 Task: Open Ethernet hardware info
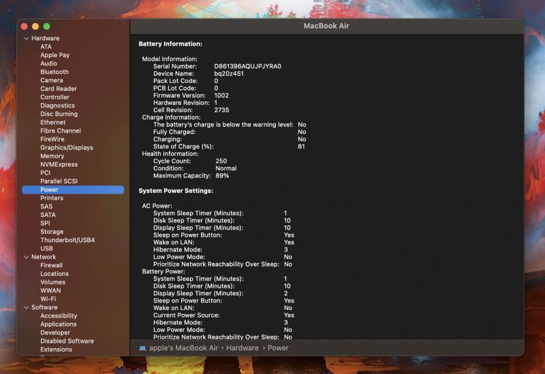pyautogui.click(x=53, y=122)
